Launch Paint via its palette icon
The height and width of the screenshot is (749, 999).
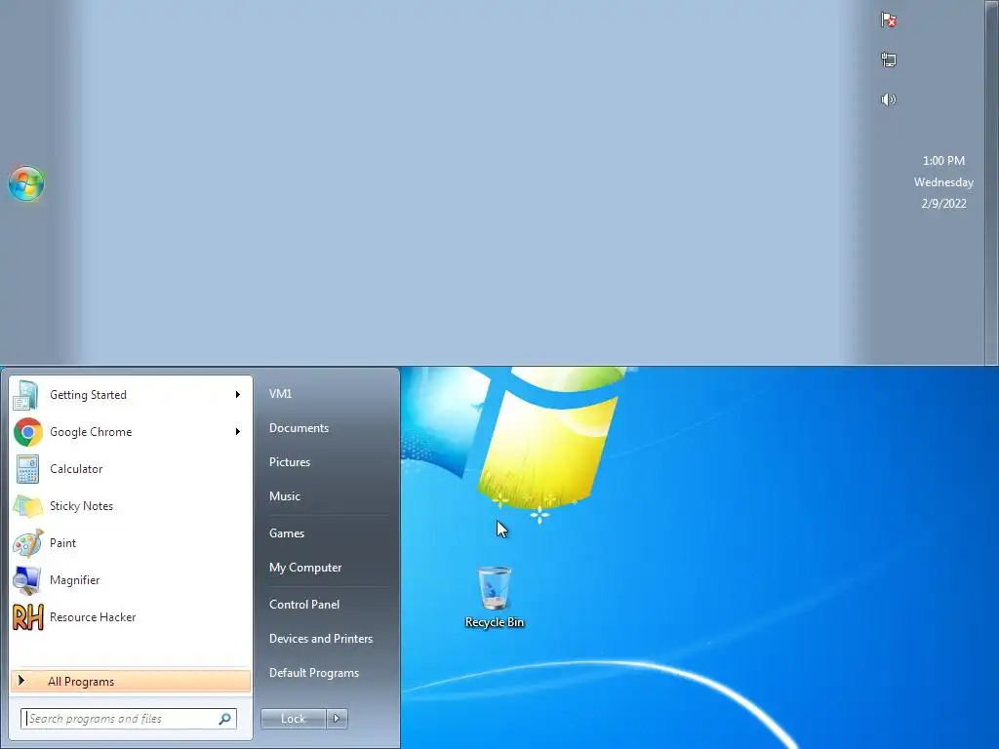coord(28,542)
